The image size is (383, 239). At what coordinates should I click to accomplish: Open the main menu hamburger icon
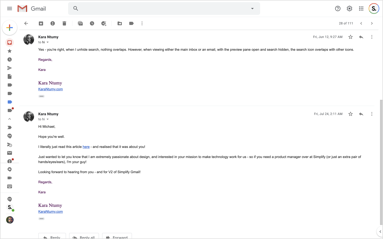pos(10,8)
